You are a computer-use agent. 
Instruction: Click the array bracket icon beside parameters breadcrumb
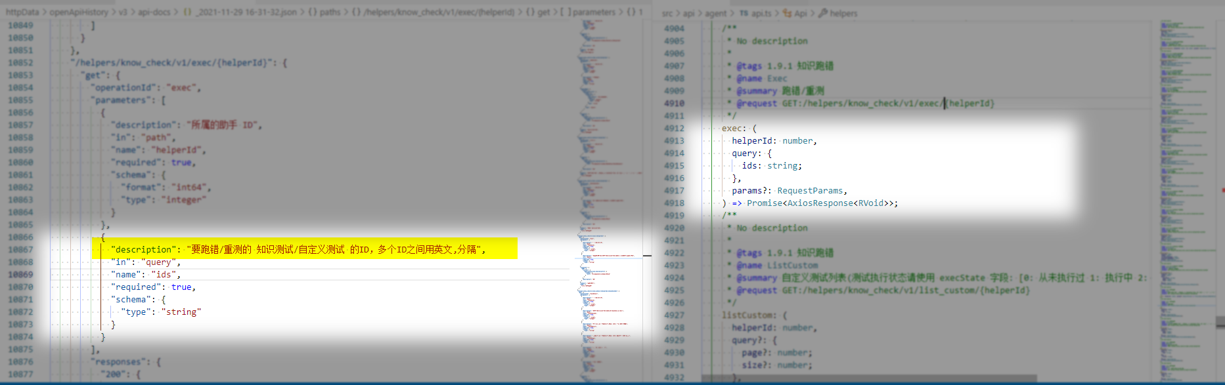pos(565,12)
